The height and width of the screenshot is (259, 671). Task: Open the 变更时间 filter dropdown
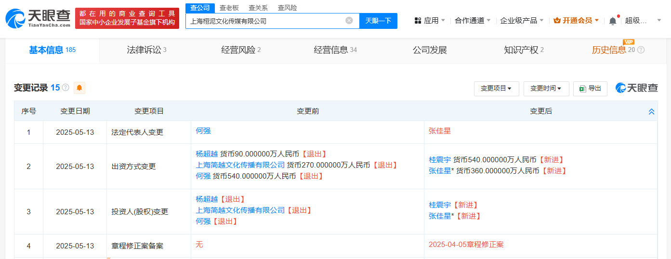click(x=546, y=89)
